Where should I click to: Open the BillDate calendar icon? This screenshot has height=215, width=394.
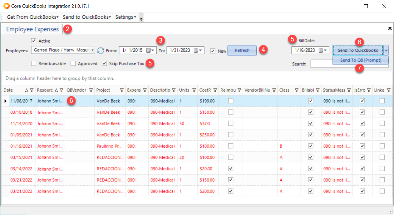(x=320, y=50)
